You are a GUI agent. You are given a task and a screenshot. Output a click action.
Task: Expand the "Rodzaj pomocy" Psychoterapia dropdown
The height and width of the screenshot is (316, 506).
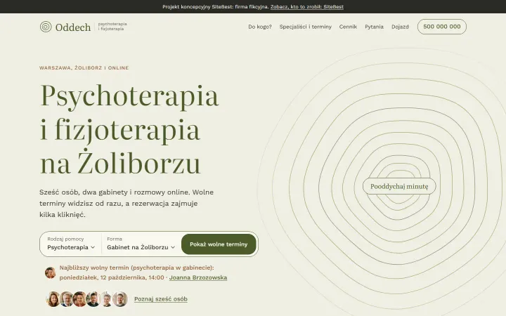(x=71, y=244)
